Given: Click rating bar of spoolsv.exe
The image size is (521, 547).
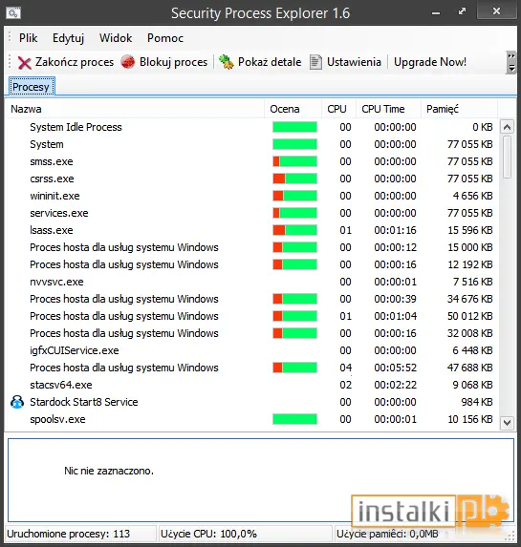Looking at the screenshot, I should [x=294, y=419].
